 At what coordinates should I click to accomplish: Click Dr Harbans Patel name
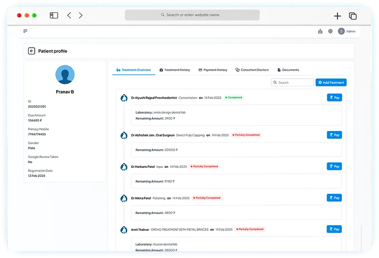pyautogui.click(x=143, y=167)
